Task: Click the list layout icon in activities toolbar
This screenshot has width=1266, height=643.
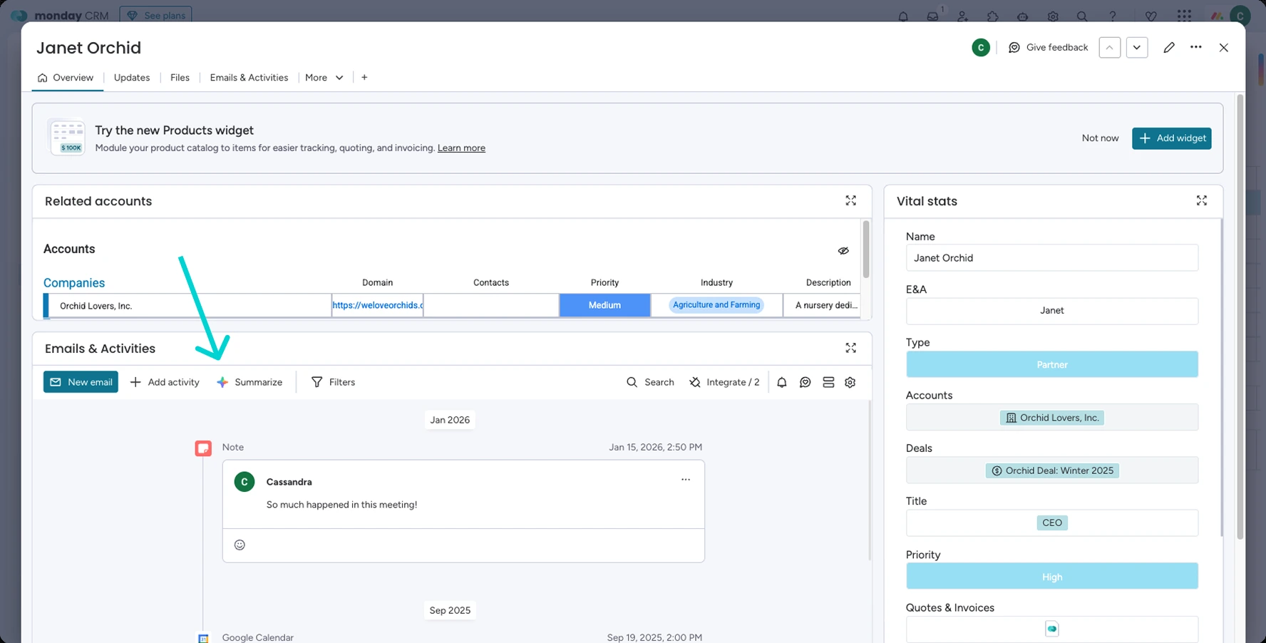Action: click(x=828, y=382)
